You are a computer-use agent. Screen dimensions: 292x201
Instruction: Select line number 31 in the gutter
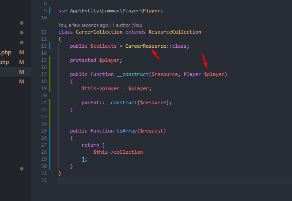click(44, 174)
